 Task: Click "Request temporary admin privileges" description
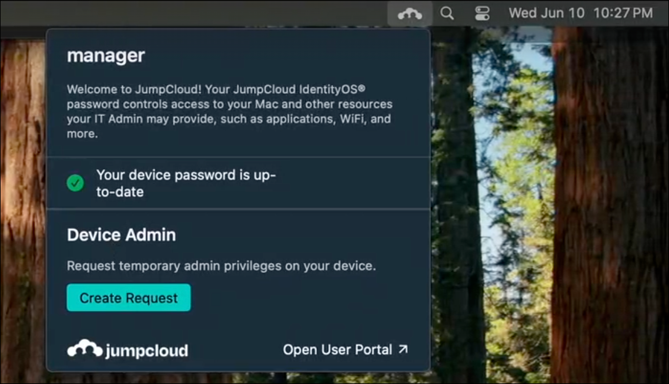coord(222,266)
